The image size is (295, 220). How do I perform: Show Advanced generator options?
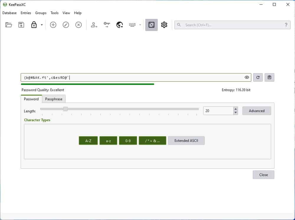tap(256, 111)
